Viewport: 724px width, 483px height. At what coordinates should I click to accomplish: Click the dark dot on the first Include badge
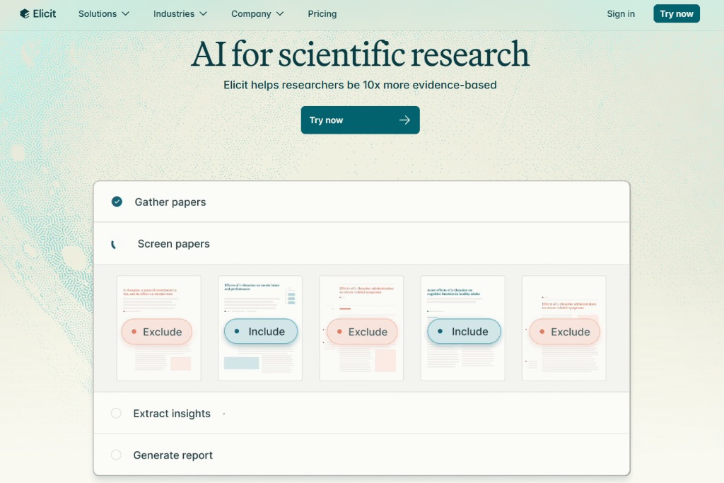(237, 331)
